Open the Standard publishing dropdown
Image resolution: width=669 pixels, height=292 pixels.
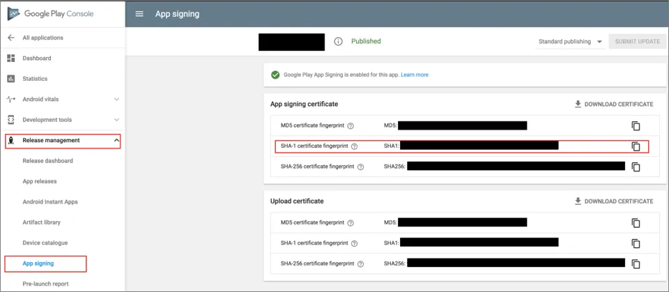tap(570, 41)
